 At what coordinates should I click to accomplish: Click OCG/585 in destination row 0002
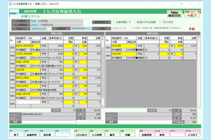(124, 54)
